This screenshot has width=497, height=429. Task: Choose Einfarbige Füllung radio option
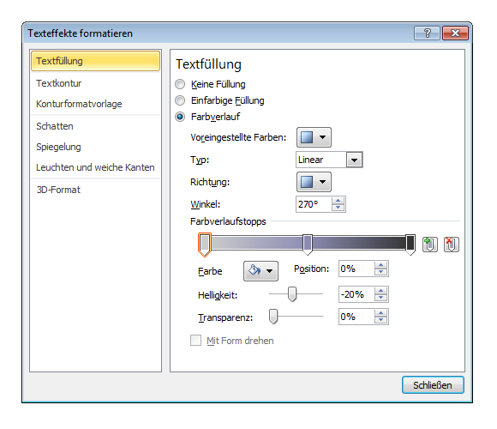[180, 100]
